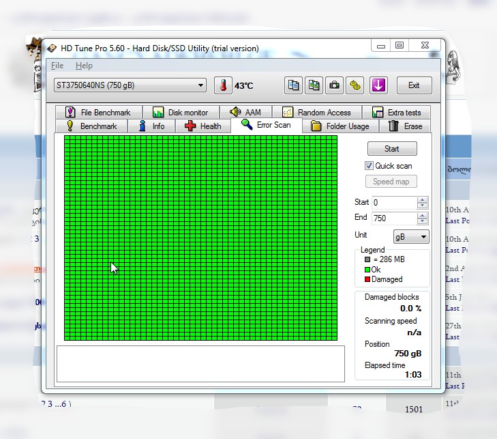Open the File Benchmark tab
The height and width of the screenshot is (439, 497).
(x=99, y=113)
